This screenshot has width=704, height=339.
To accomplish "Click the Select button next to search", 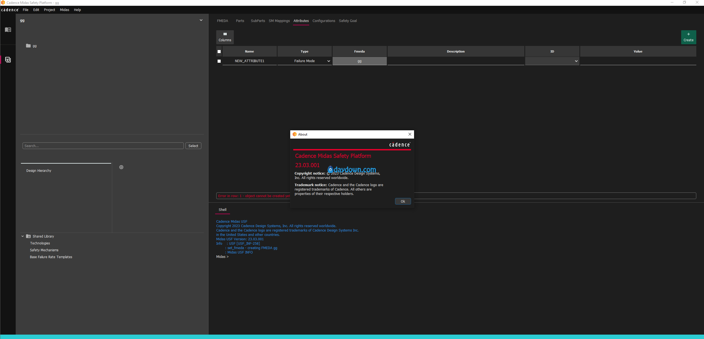I will pyautogui.click(x=193, y=146).
